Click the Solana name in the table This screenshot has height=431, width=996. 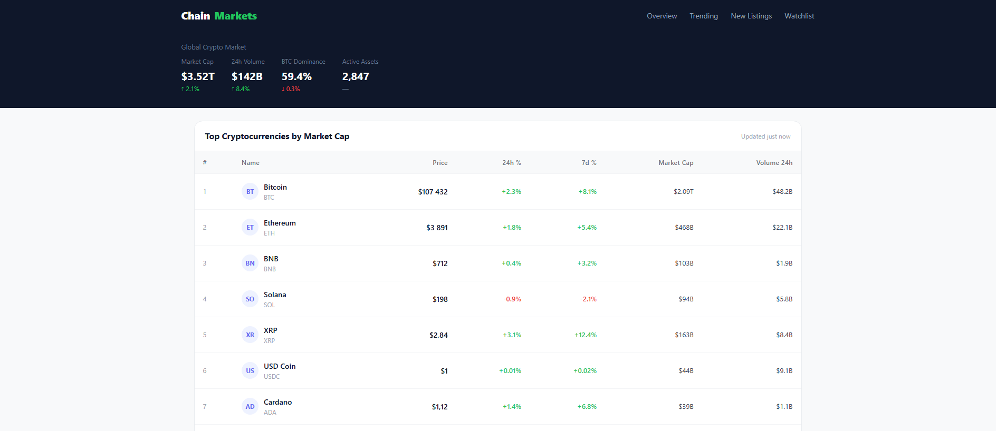[x=275, y=295]
